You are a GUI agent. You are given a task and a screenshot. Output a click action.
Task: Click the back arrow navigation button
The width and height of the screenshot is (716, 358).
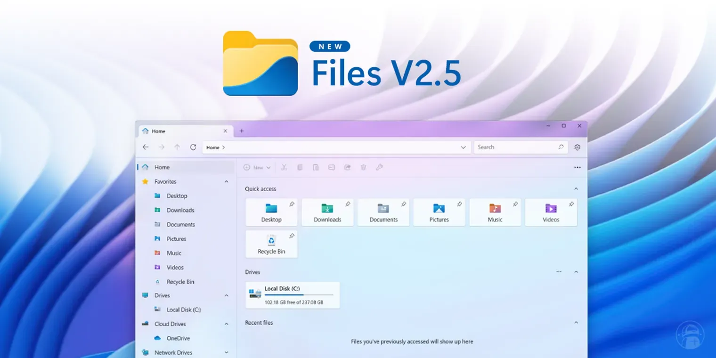coord(146,147)
